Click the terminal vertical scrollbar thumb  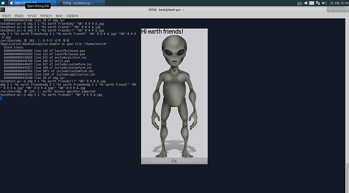[347, 177]
